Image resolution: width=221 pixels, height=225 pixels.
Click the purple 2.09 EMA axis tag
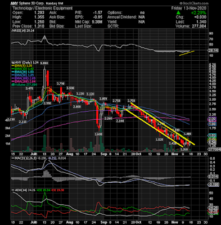[x=212, y=119]
